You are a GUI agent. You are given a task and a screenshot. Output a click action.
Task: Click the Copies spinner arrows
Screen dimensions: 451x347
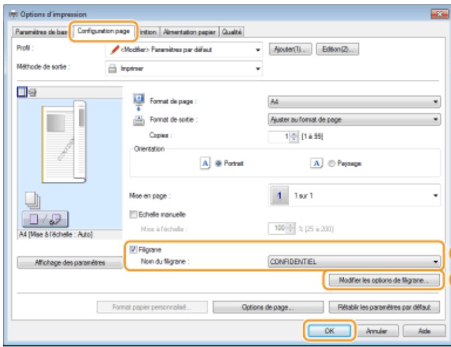(x=294, y=136)
